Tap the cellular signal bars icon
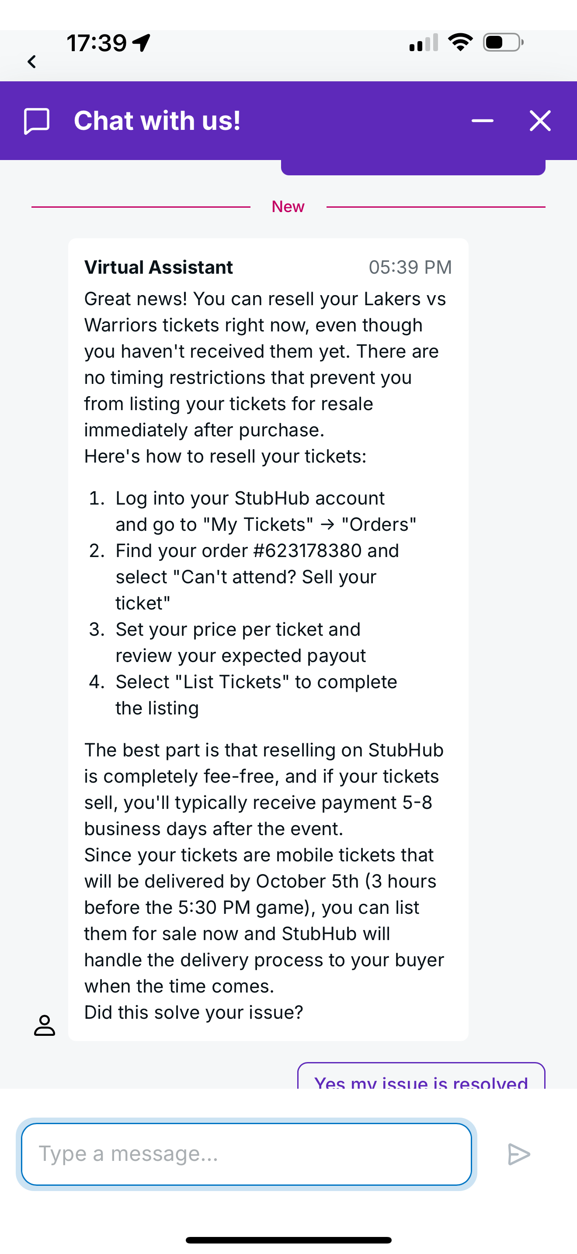 coord(424,43)
